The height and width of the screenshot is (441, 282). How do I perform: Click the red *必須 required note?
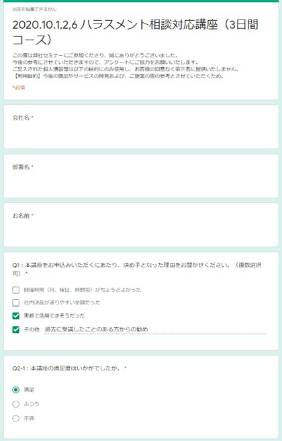click(19, 87)
